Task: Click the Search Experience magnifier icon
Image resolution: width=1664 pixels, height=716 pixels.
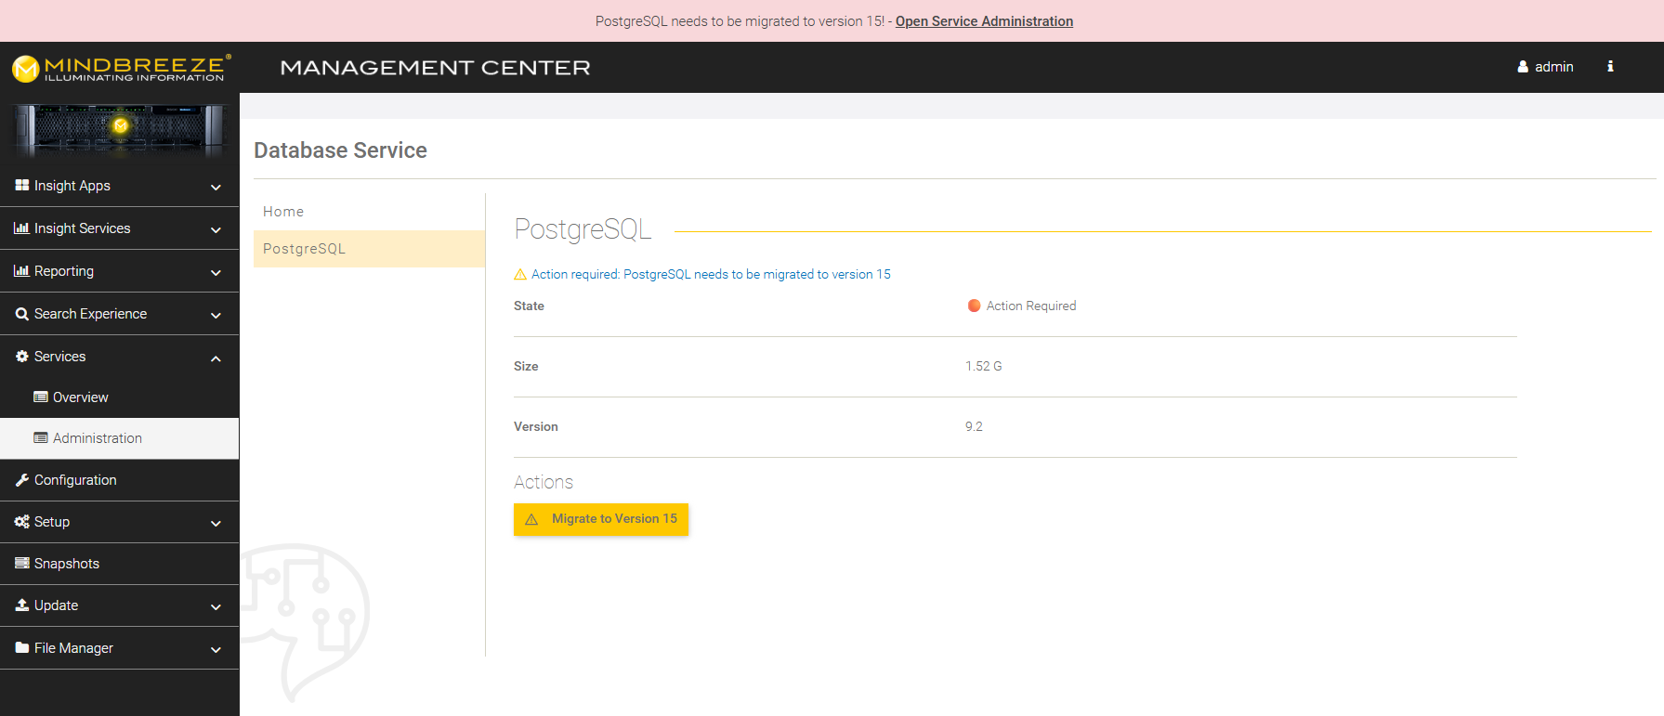Action: (x=22, y=314)
